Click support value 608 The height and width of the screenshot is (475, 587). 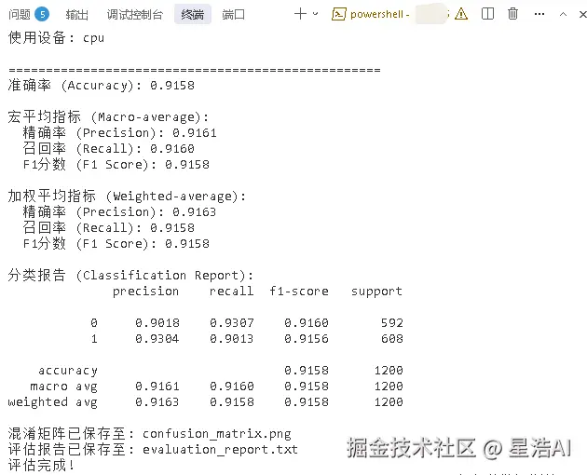click(392, 339)
